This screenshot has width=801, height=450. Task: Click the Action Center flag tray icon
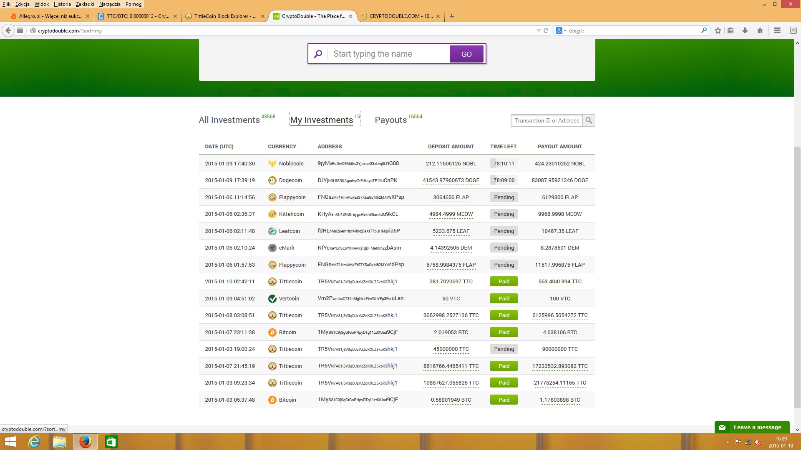pos(738,442)
